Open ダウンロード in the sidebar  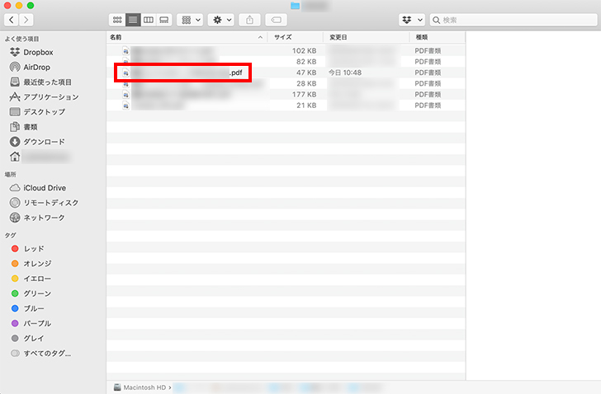tap(37, 142)
